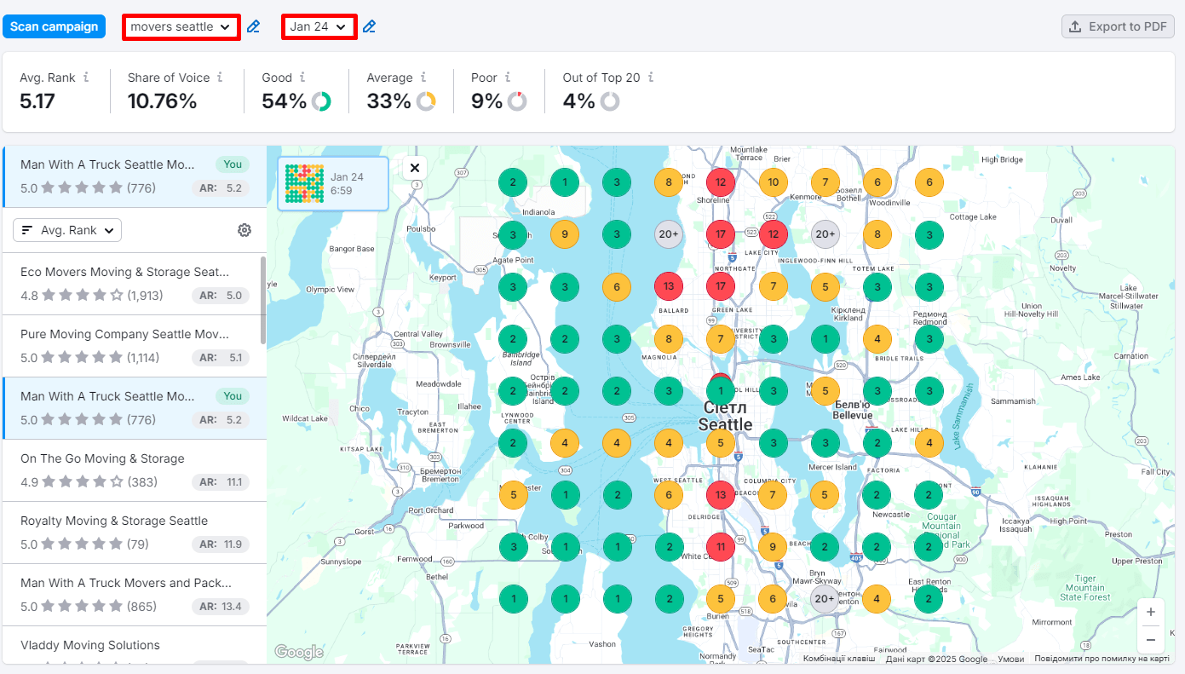
Task: Open competitor list settings gear
Action: click(244, 230)
